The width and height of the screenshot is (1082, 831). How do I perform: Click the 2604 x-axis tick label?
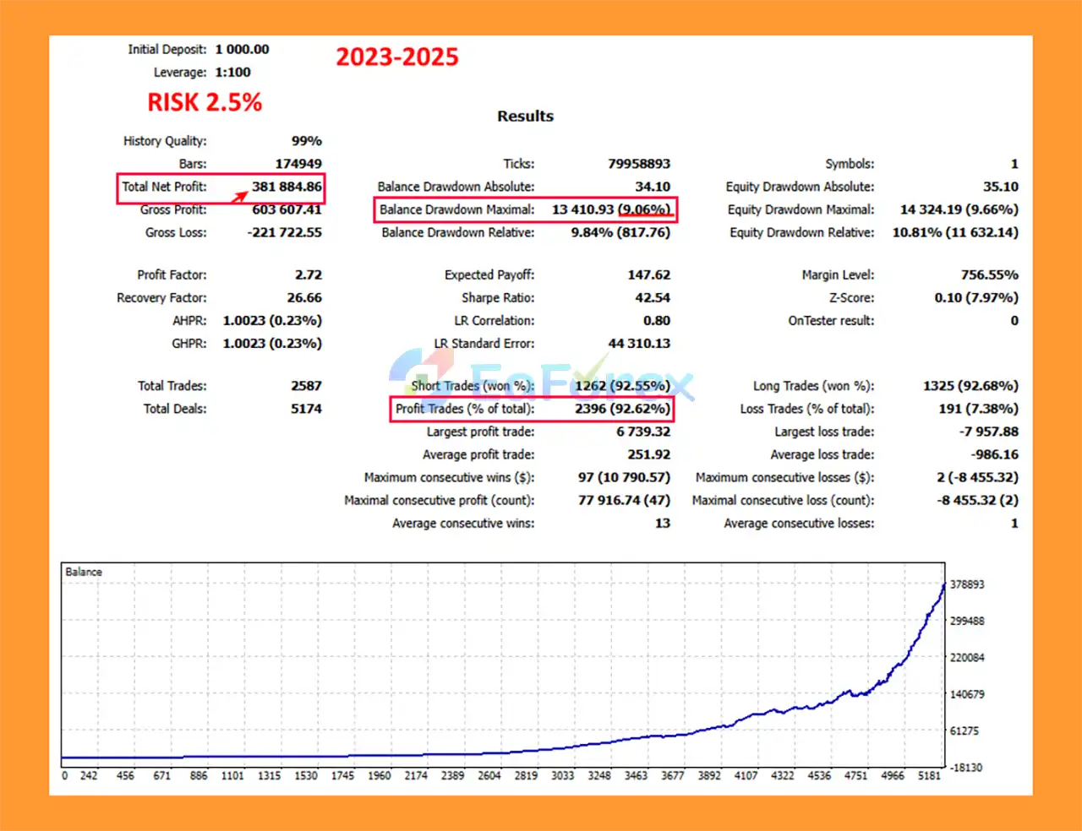coord(489,775)
